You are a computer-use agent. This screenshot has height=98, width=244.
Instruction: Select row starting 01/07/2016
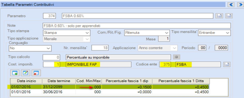pos(110,87)
